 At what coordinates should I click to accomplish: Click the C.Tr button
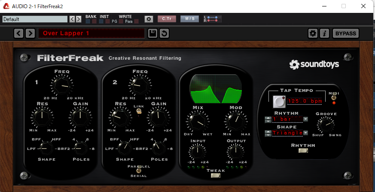[x=167, y=19]
